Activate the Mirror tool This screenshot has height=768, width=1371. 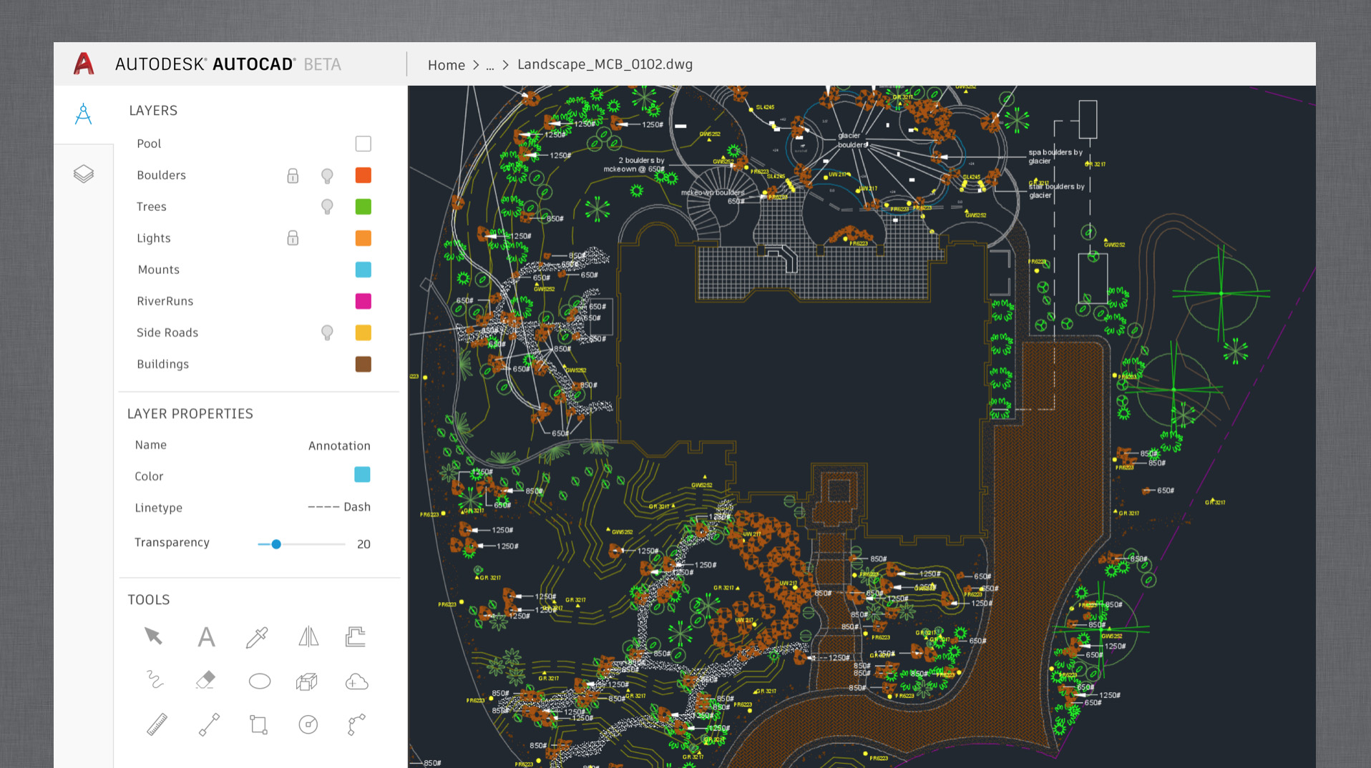[x=308, y=636]
